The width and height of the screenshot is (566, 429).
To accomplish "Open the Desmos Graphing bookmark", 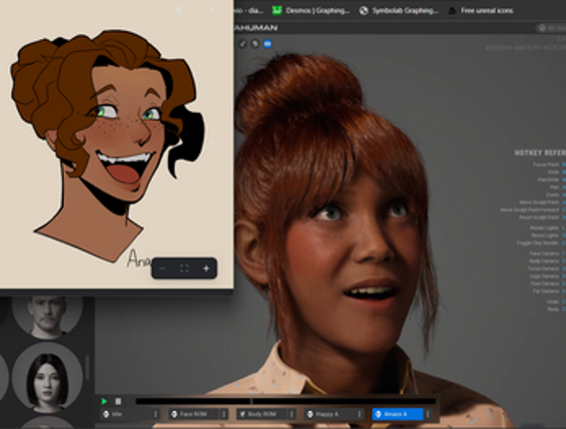I will point(310,10).
